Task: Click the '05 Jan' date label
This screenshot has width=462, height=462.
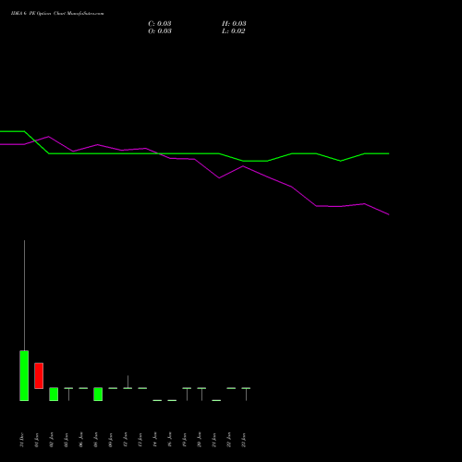Action: point(67,440)
